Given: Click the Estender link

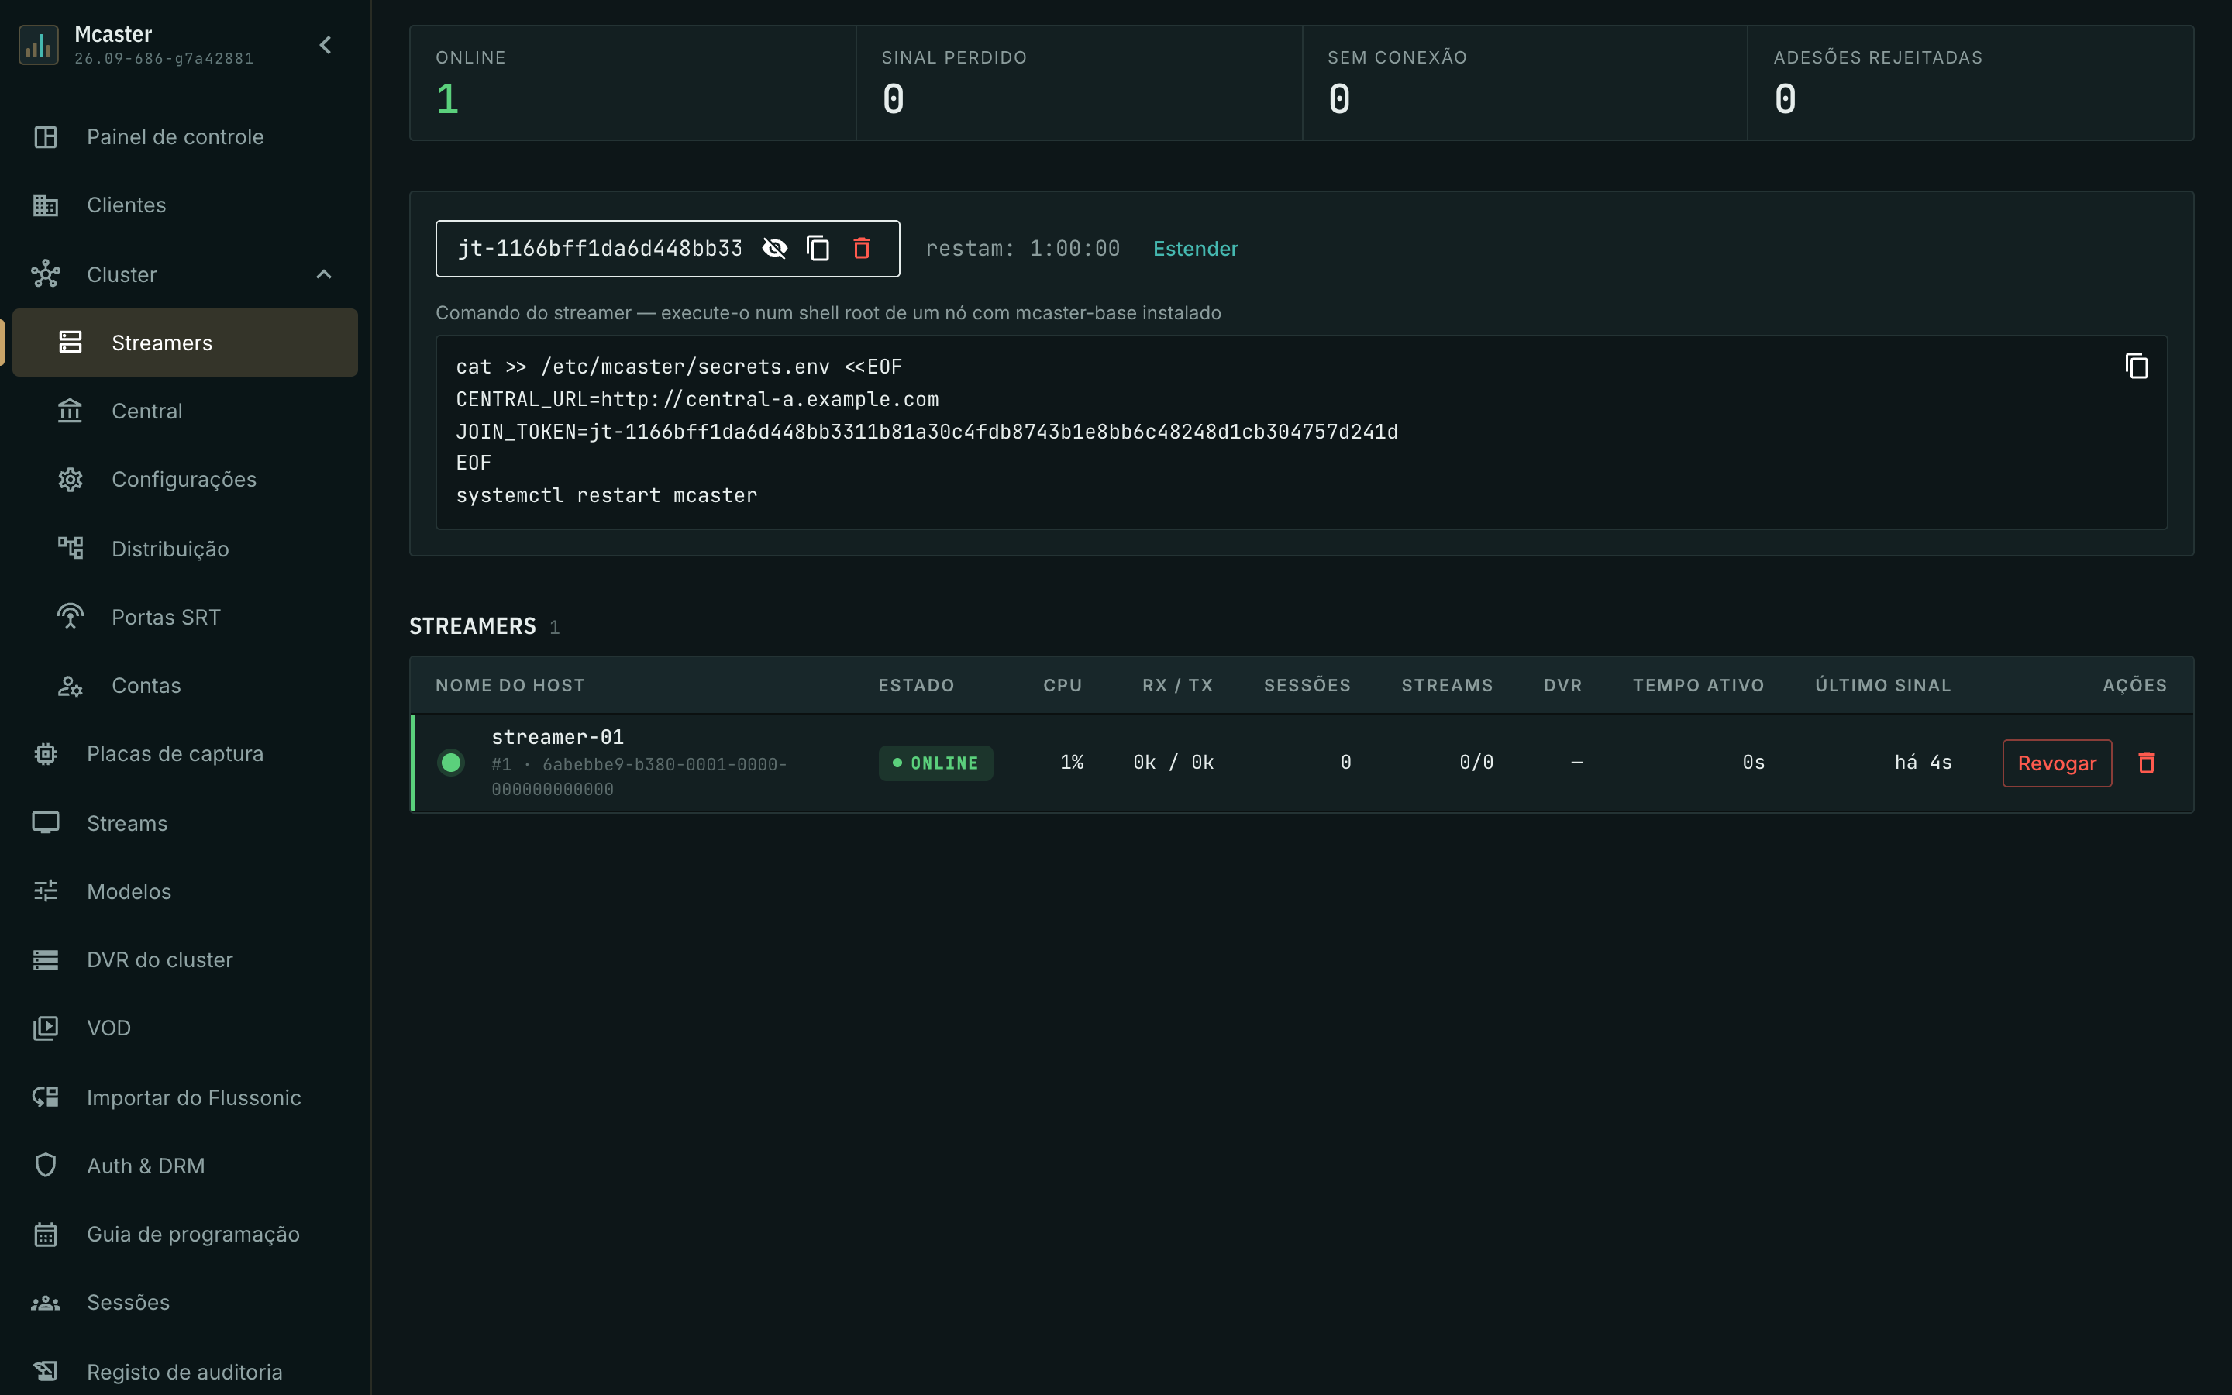Looking at the screenshot, I should 1195,248.
